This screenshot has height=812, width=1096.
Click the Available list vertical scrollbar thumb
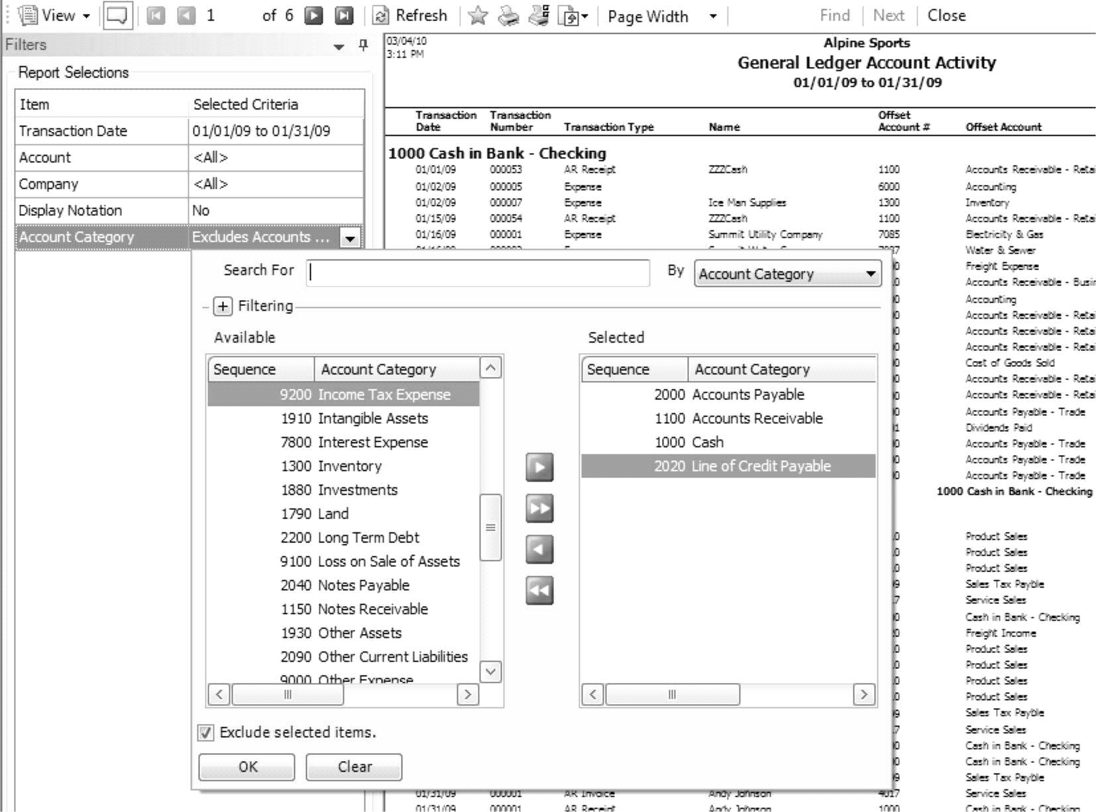tap(490, 527)
